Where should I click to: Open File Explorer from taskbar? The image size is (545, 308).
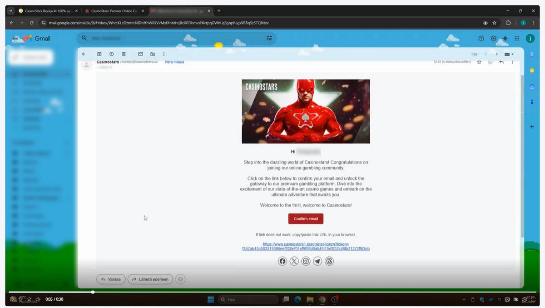[x=310, y=299]
